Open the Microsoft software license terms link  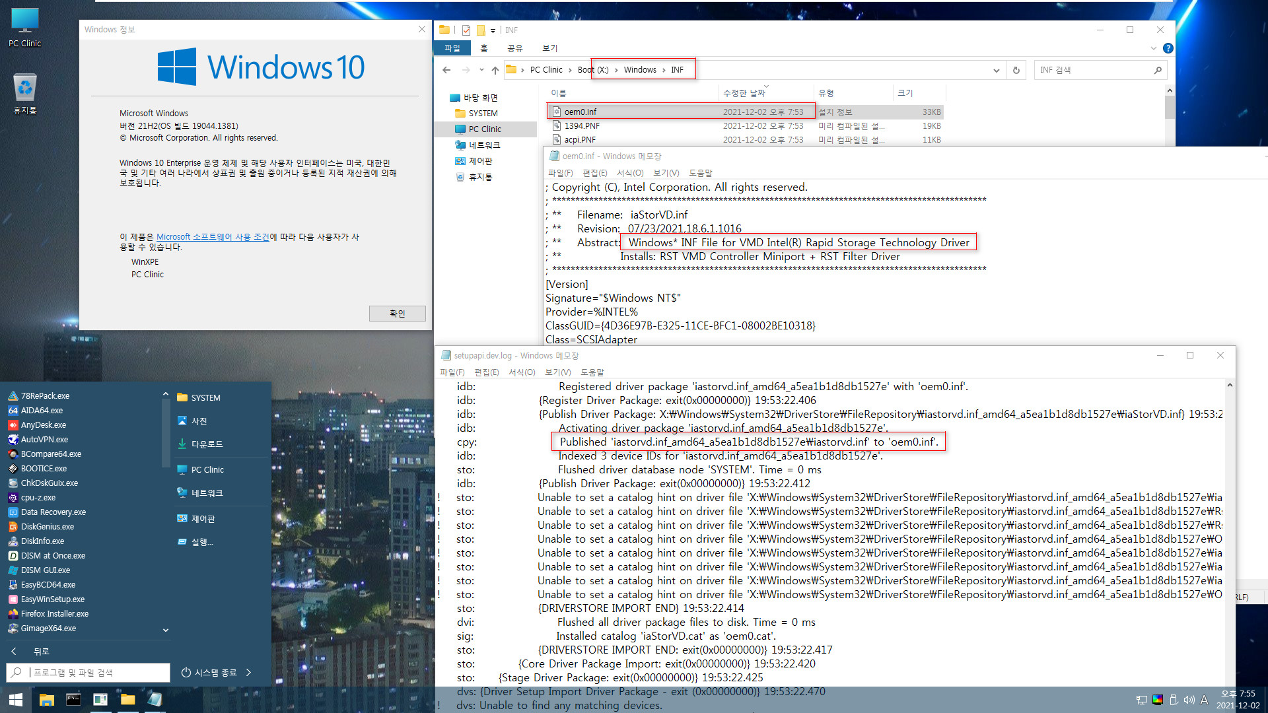click(x=213, y=237)
